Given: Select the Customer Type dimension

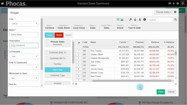Looking at the screenshot, I should 58,75.
